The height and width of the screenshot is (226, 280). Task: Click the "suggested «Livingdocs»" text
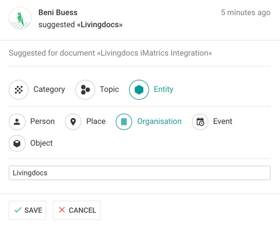81,25
